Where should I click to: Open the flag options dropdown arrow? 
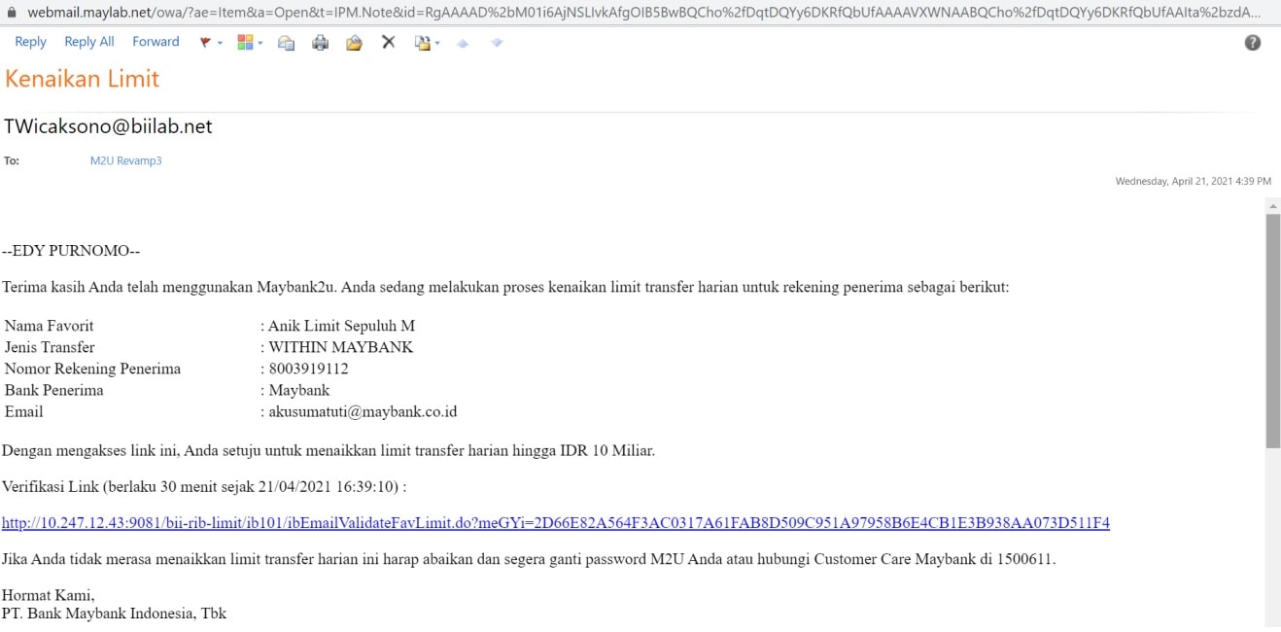[x=220, y=43]
